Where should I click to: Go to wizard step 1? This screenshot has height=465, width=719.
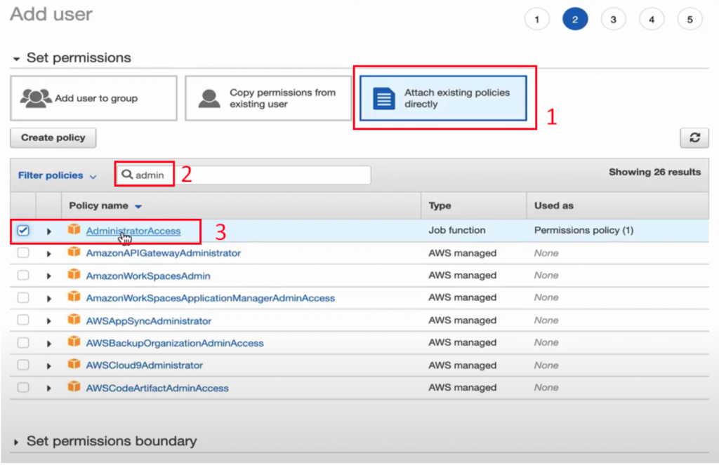pyautogui.click(x=536, y=19)
